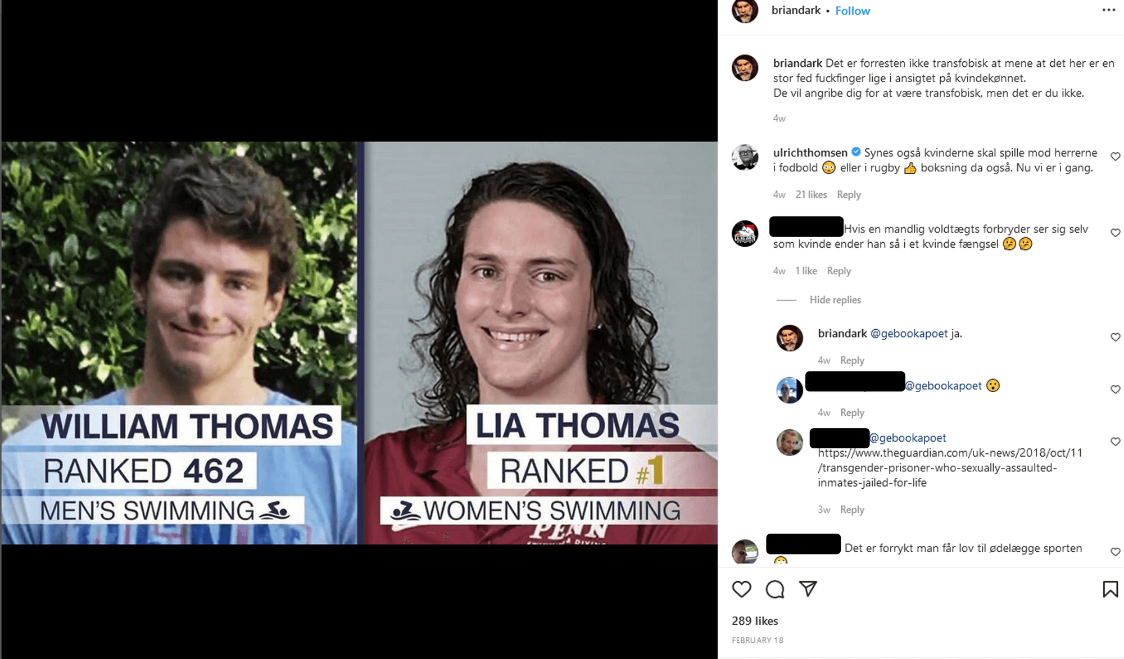
Task: Open the three-dot more options menu
Action: pyautogui.click(x=1108, y=10)
